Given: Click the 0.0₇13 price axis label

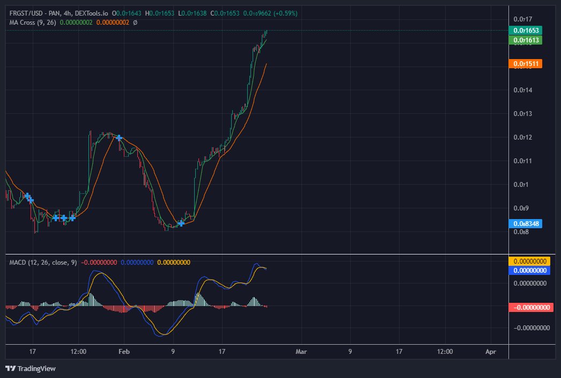Looking at the screenshot, I should [x=523, y=114].
